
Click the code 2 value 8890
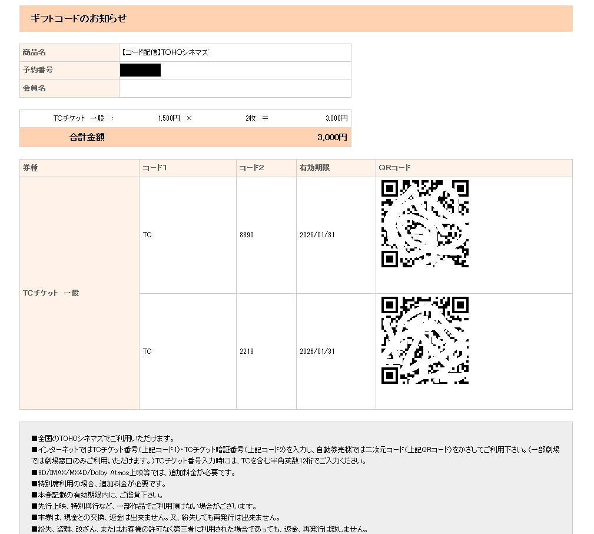(x=247, y=235)
